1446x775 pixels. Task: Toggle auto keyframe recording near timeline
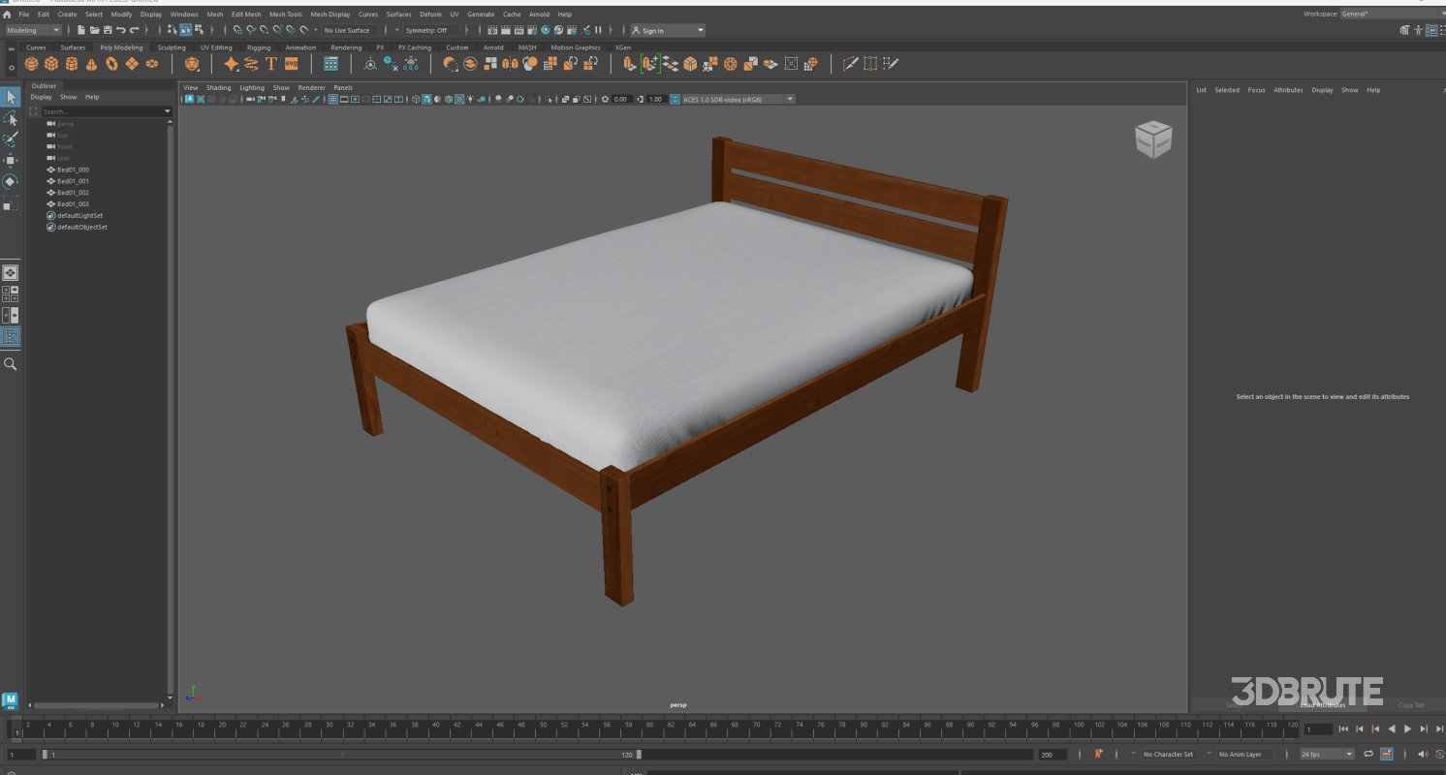[x=1098, y=754]
